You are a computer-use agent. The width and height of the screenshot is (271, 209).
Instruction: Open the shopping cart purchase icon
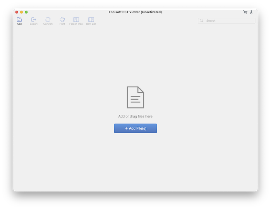(245, 12)
